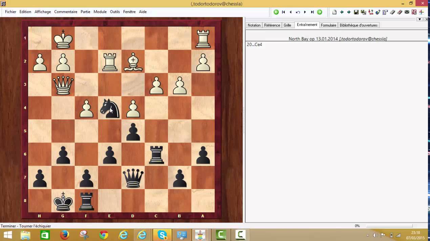Open the Aide menu
The width and height of the screenshot is (430, 241).
143,12
